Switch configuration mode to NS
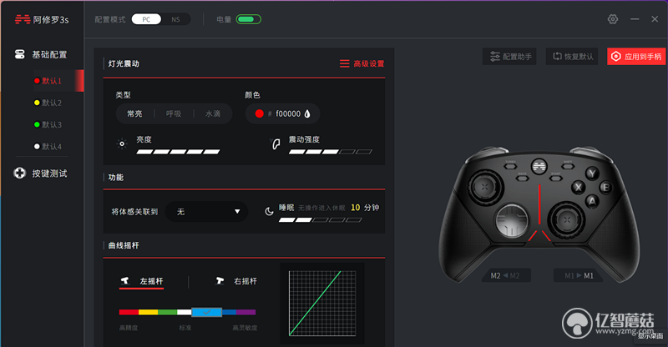This screenshot has height=347, width=668. [175, 19]
